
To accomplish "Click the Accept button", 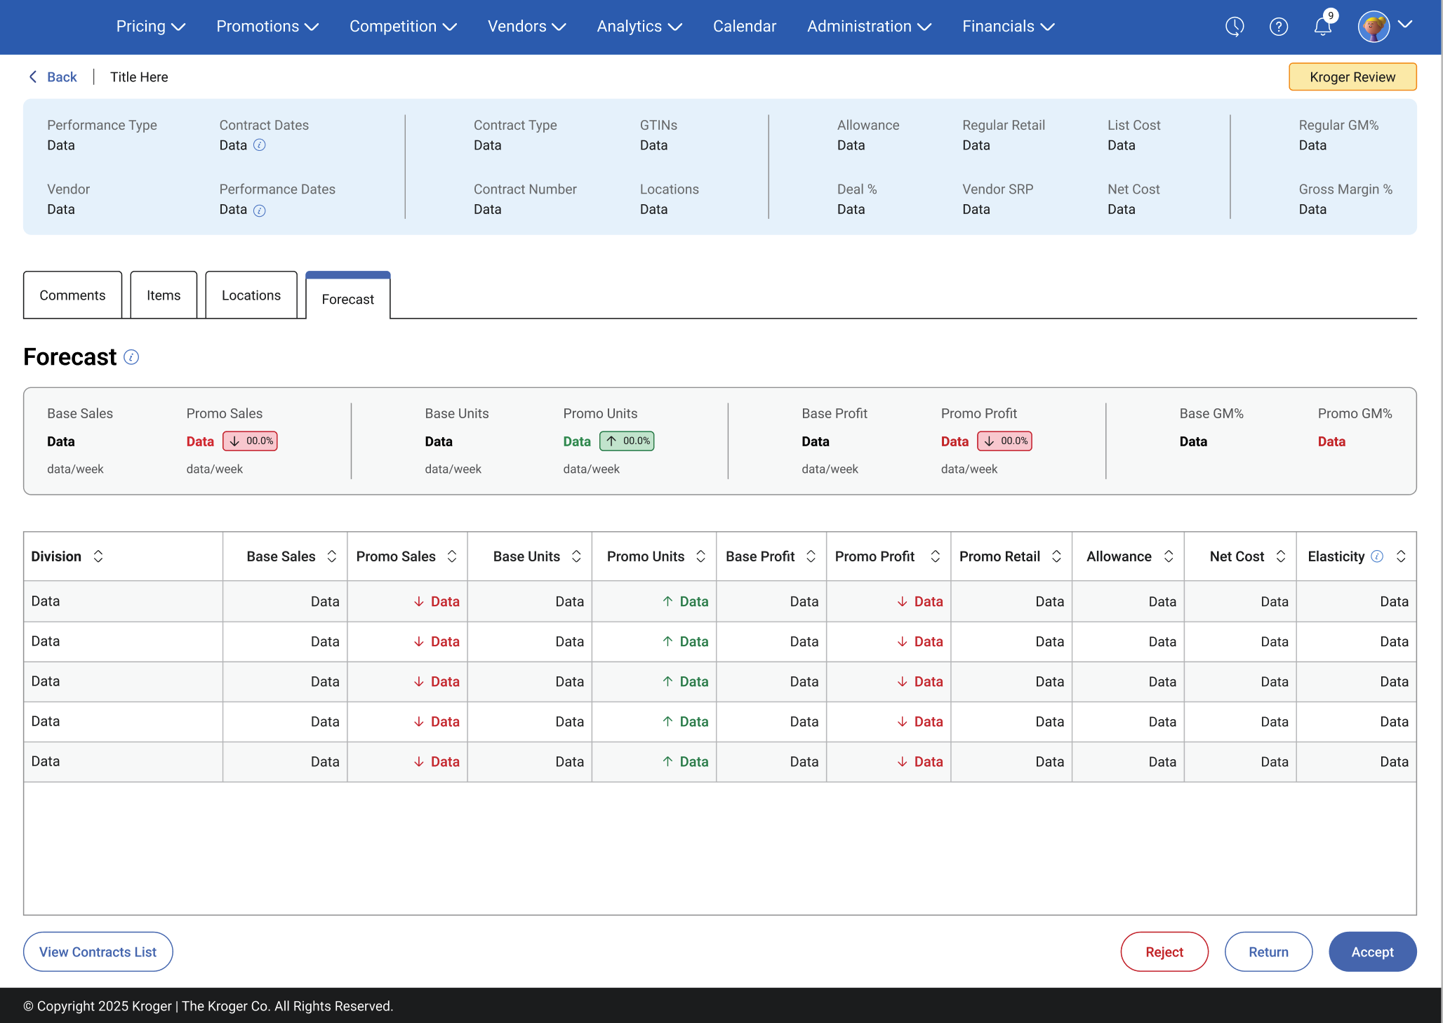I will (x=1372, y=952).
